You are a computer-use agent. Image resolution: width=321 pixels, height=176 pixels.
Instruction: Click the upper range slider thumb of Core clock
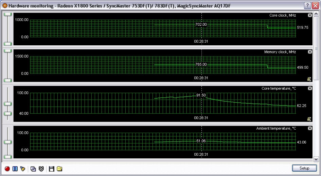[8, 14]
